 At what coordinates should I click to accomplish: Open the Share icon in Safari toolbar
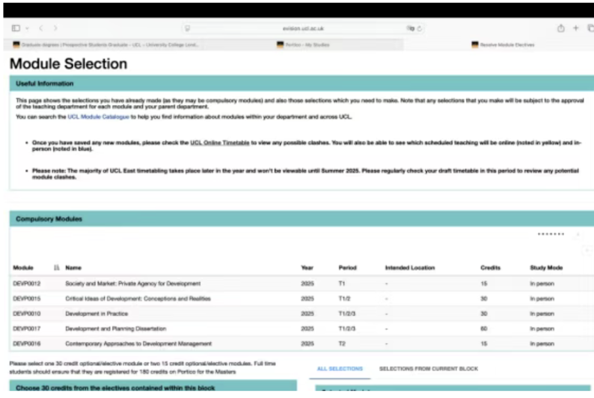tap(560, 28)
